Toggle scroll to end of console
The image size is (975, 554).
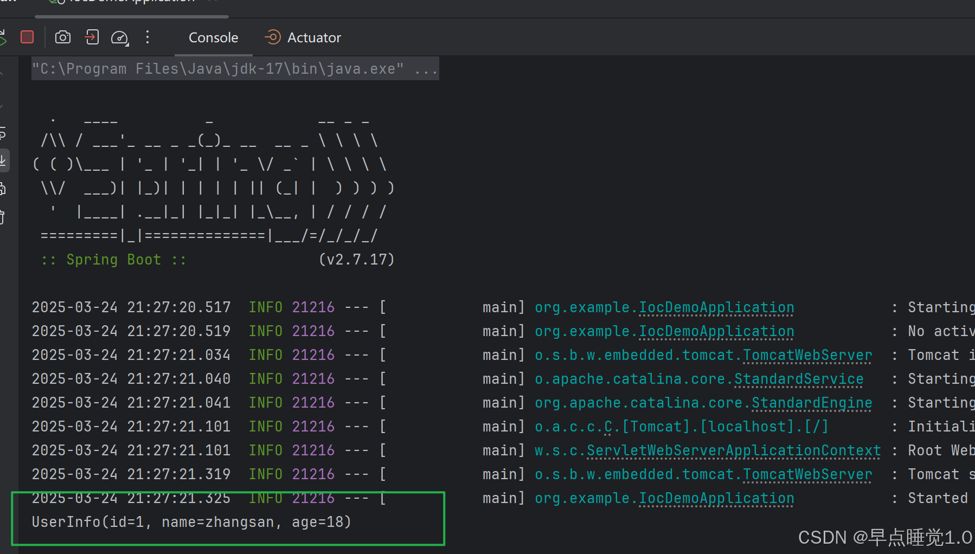coord(3,160)
